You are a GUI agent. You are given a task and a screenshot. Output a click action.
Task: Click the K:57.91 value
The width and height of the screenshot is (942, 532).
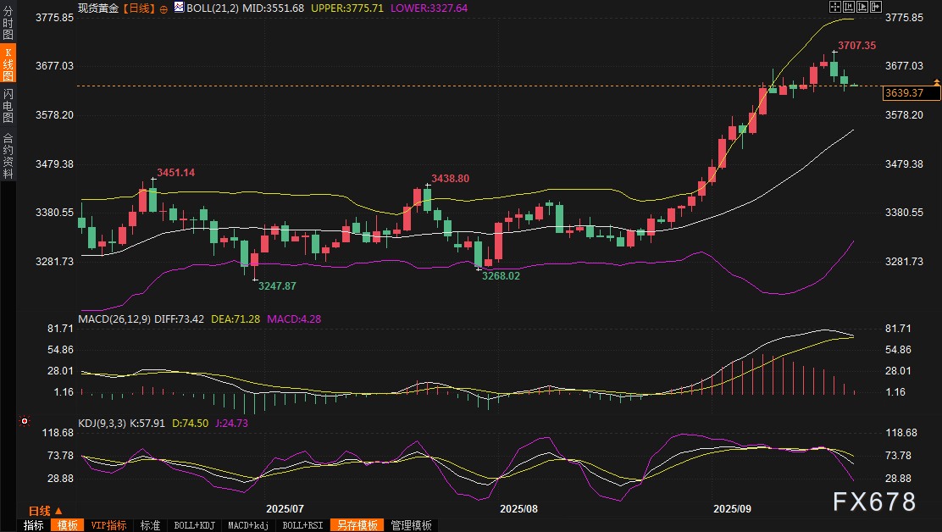coord(147,424)
